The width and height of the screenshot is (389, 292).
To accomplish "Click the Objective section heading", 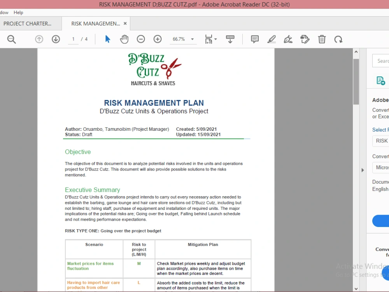I will coord(78,152).
